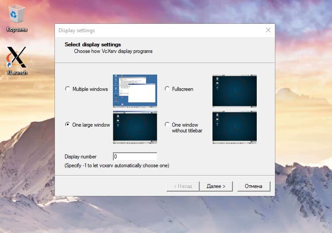Click the Fullscreen label text

(182, 89)
